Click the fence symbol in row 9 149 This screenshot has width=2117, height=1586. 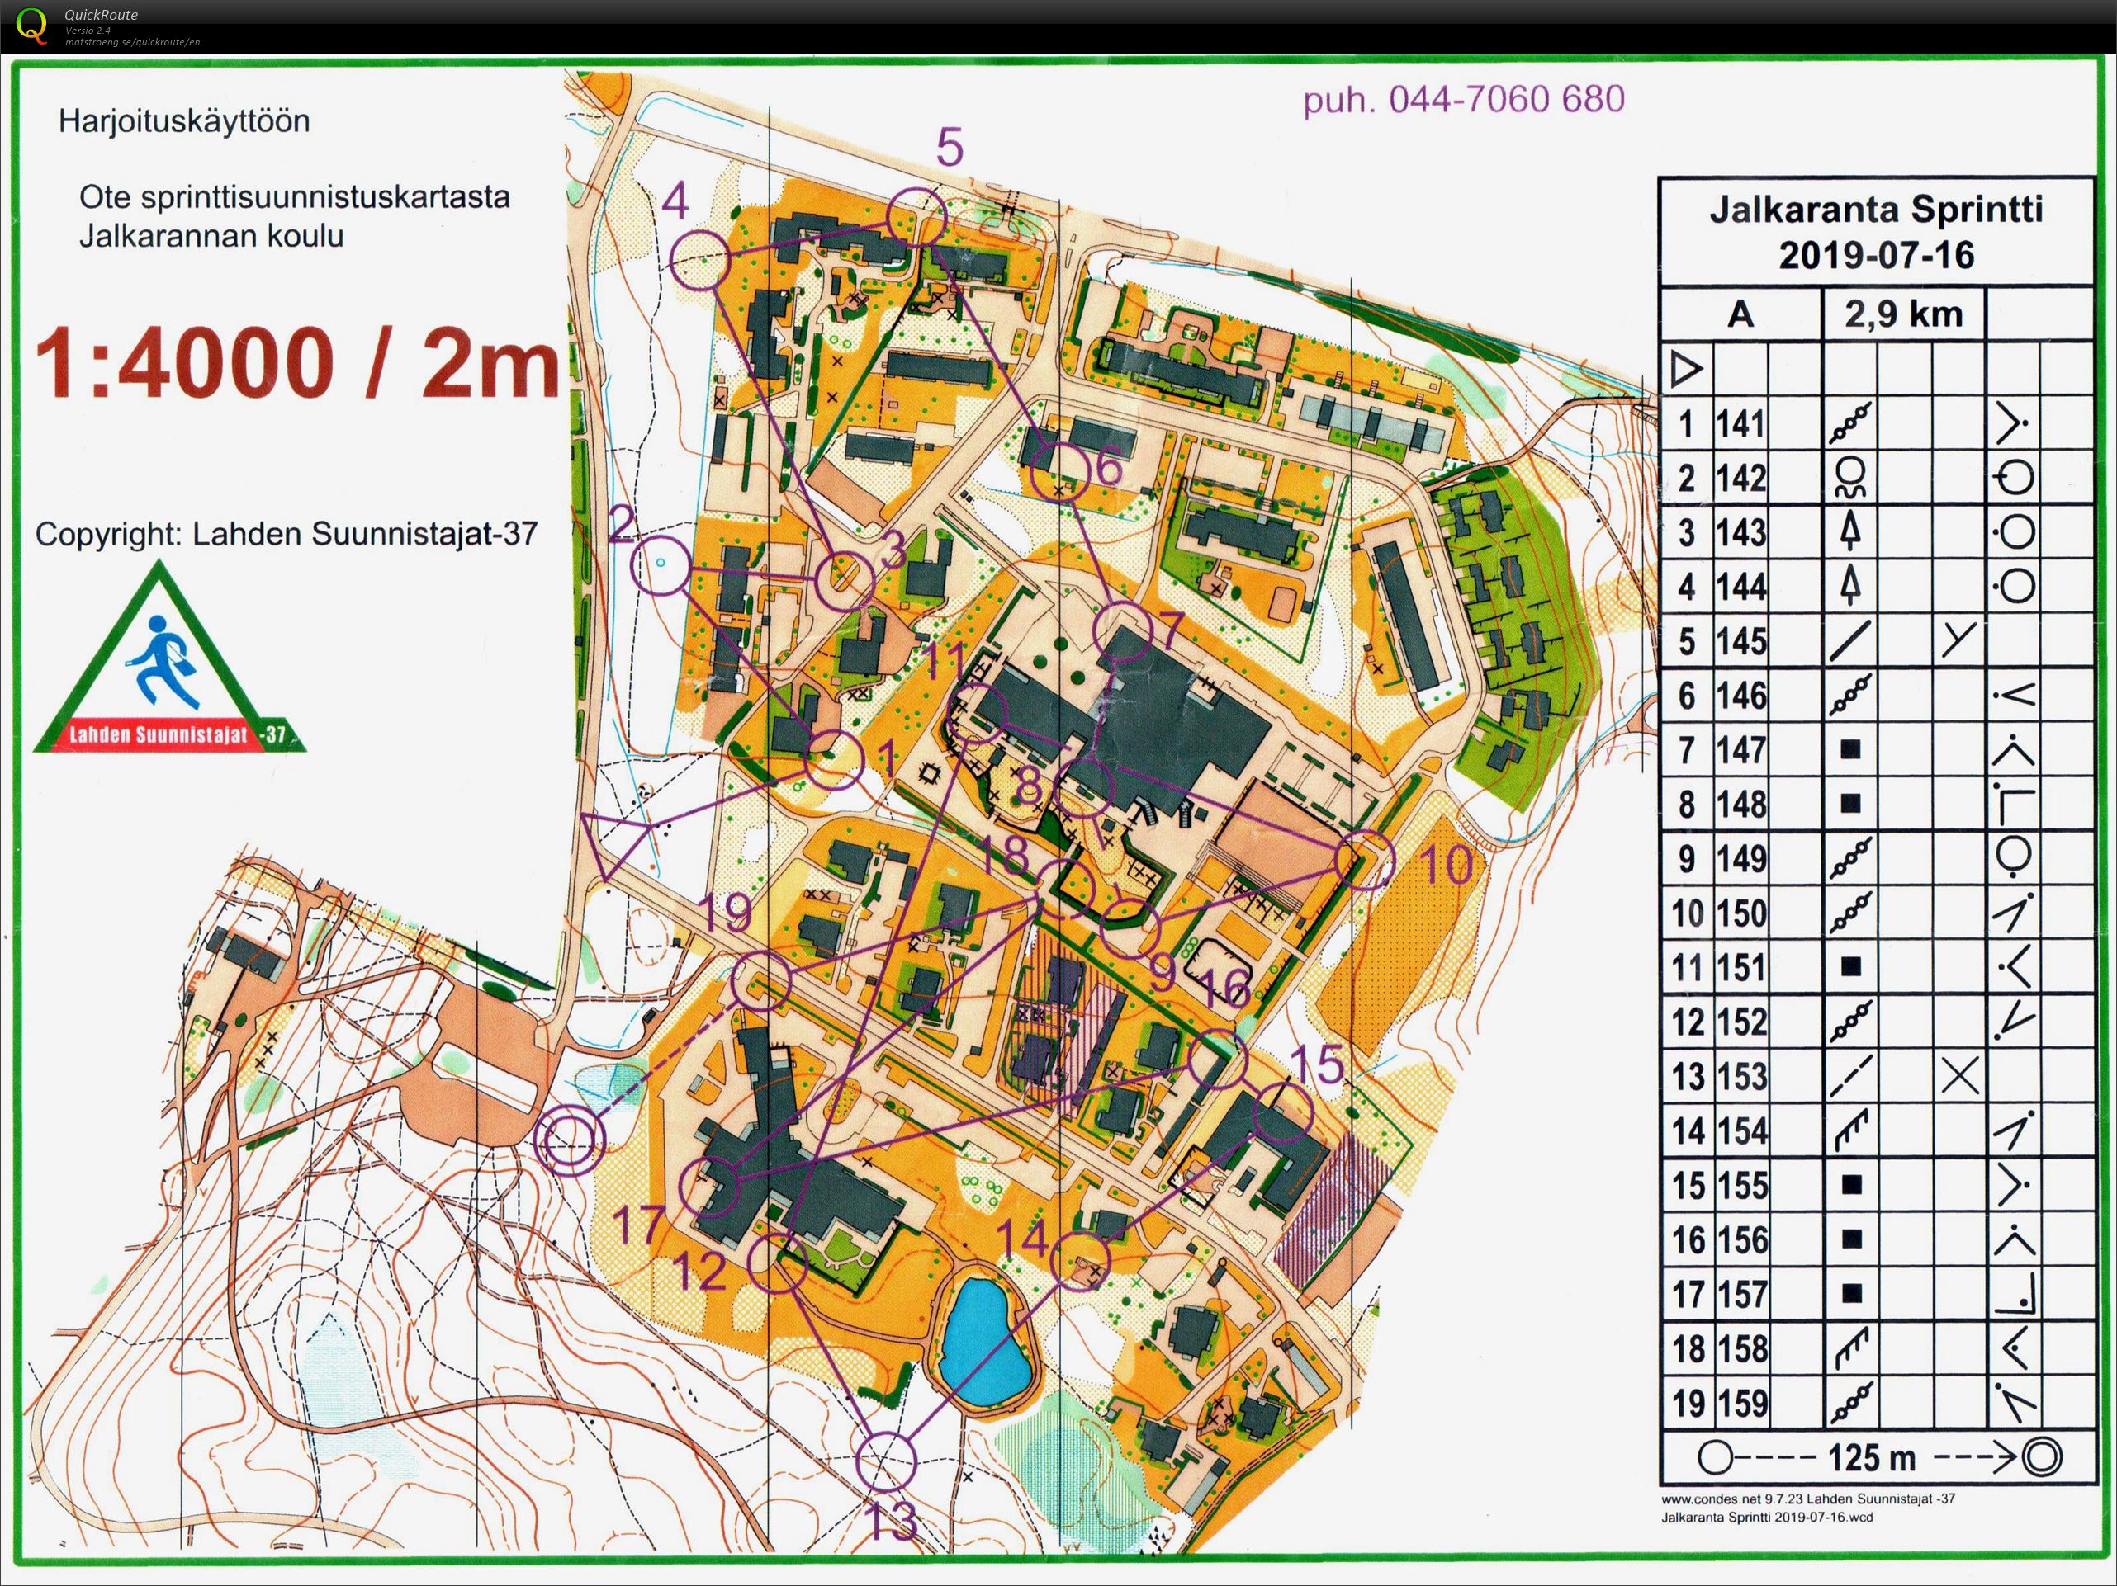coord(1851,858)
